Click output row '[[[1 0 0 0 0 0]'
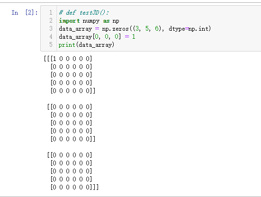Image resolution: width=261 pixels, height=197 pixels. [x=68, y=59]
